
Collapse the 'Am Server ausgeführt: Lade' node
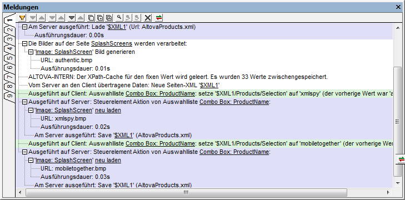[25, 27]
